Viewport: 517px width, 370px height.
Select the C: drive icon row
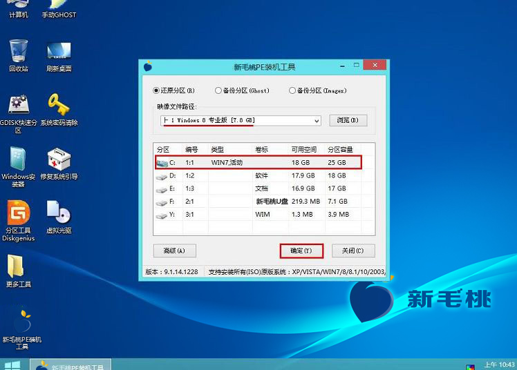(258, 162)
